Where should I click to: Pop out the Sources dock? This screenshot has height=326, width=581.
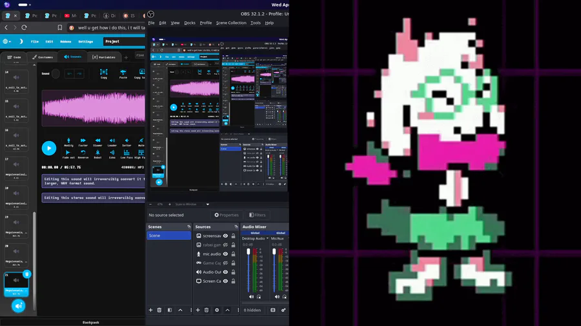click(236, 227)
